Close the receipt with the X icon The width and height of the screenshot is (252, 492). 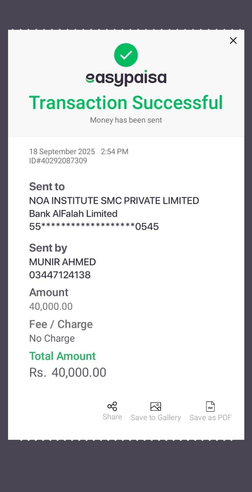[233, 41]
